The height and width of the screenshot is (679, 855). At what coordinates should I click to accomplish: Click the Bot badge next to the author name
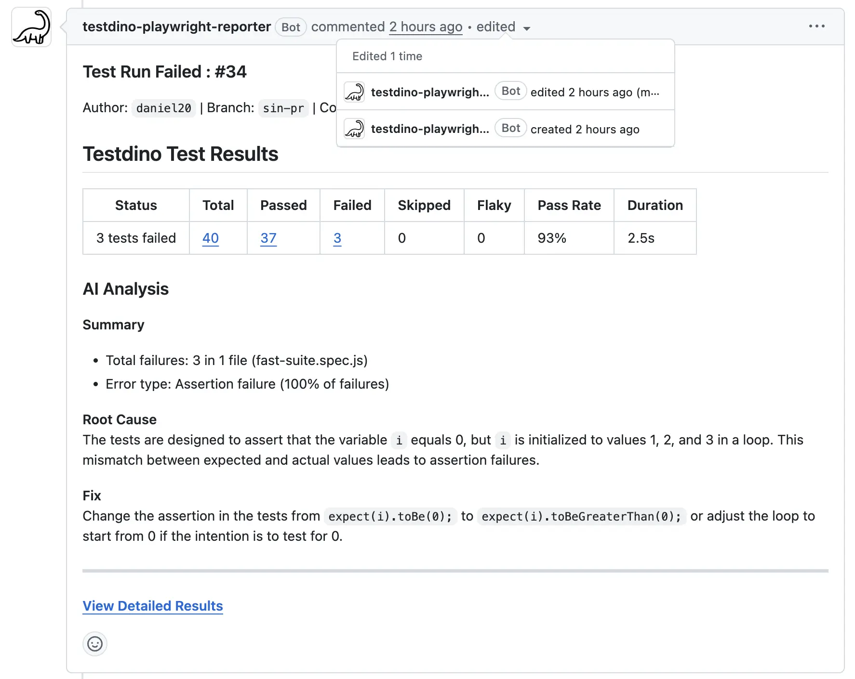pyautogui.click(x=291, y=27)
